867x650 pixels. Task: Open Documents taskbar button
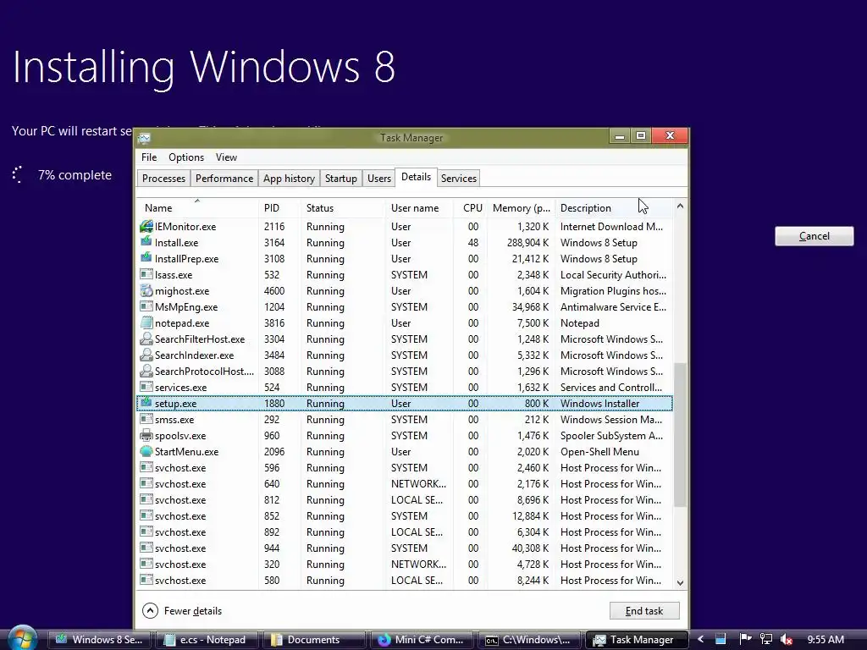314,640
